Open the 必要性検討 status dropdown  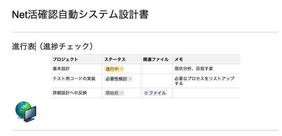pyautogui.click(x=118, y=79)
